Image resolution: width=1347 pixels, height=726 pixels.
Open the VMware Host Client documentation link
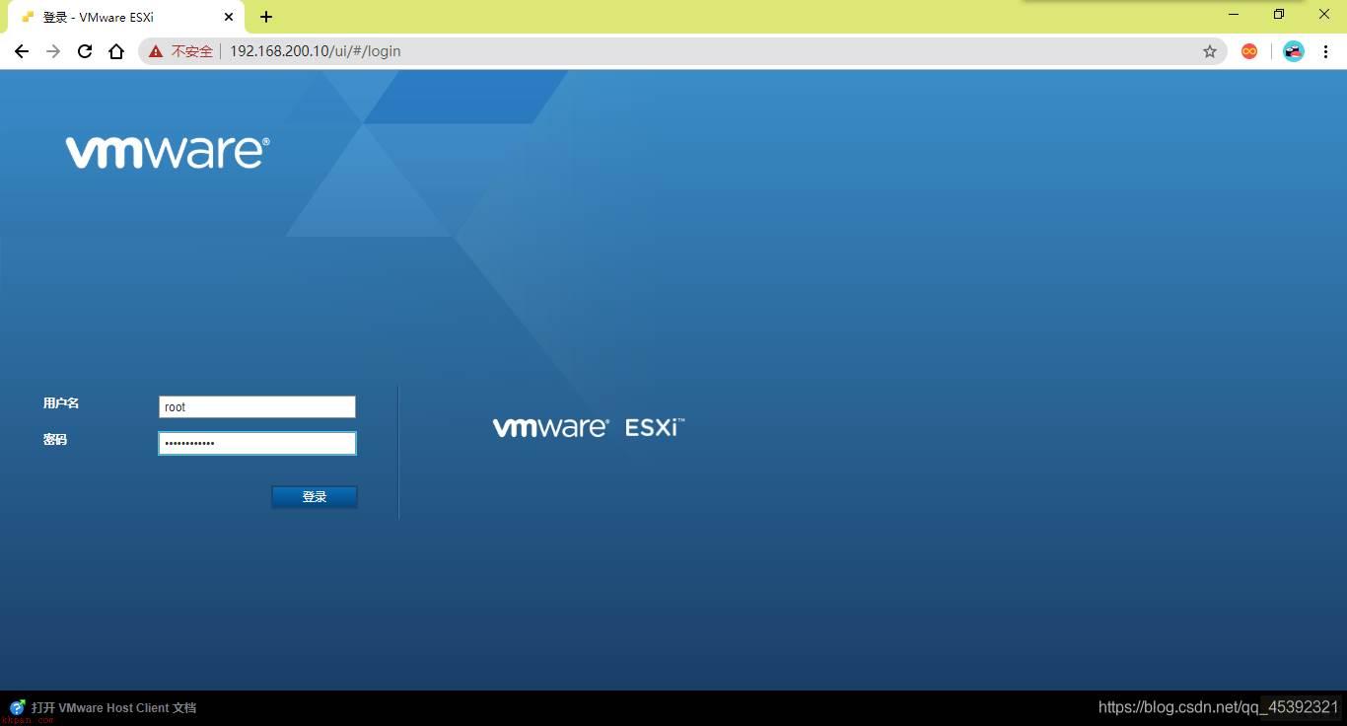[x=113, y=708]
